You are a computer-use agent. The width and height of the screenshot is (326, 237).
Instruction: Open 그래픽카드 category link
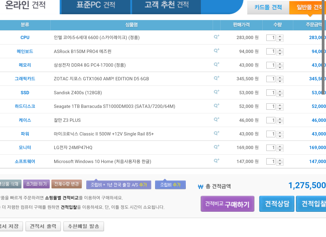click(x=25, y=79)
